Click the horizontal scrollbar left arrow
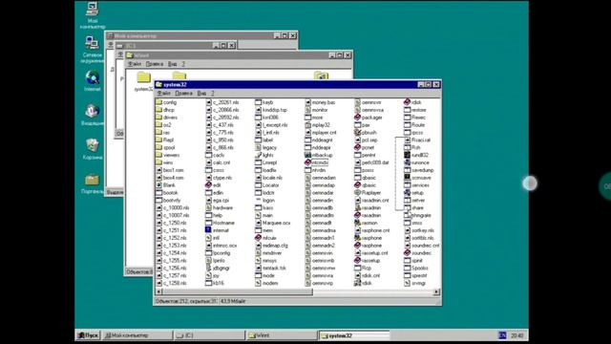This screenshot has width=611, height=344. [x=159, y=291]
